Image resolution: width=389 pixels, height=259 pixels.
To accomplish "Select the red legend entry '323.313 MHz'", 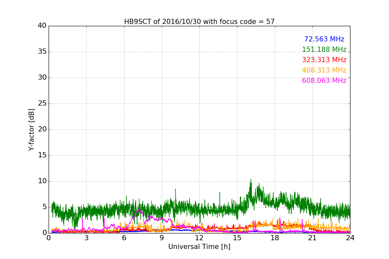I will coord(324,60).
